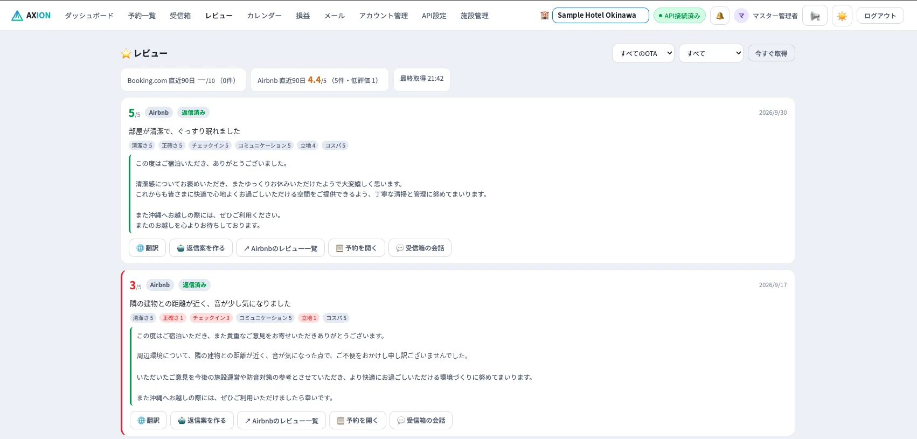Click the 返信済み badge on the 5/5 review

tap(193, 113)
